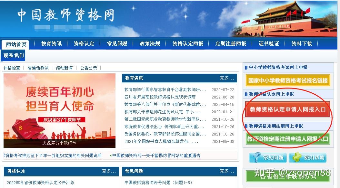Open 更多 in the bottom 常见问题 panel header

pyautogui.click(x=227, y=171)
